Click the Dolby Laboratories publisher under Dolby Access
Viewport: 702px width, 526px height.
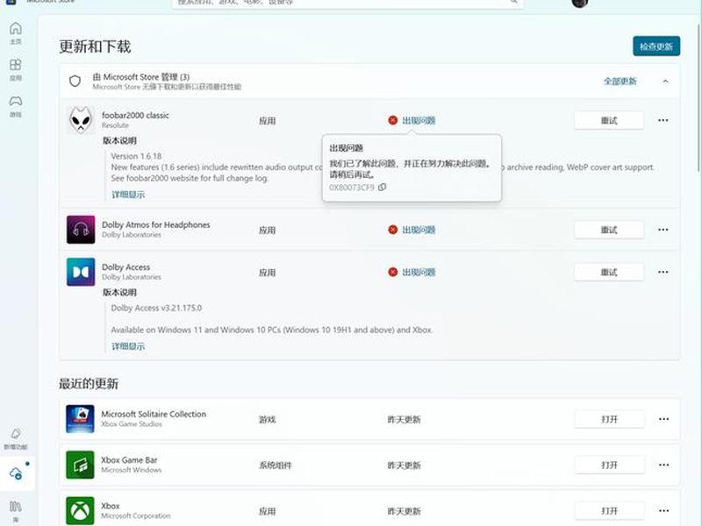tap(131, 277)
